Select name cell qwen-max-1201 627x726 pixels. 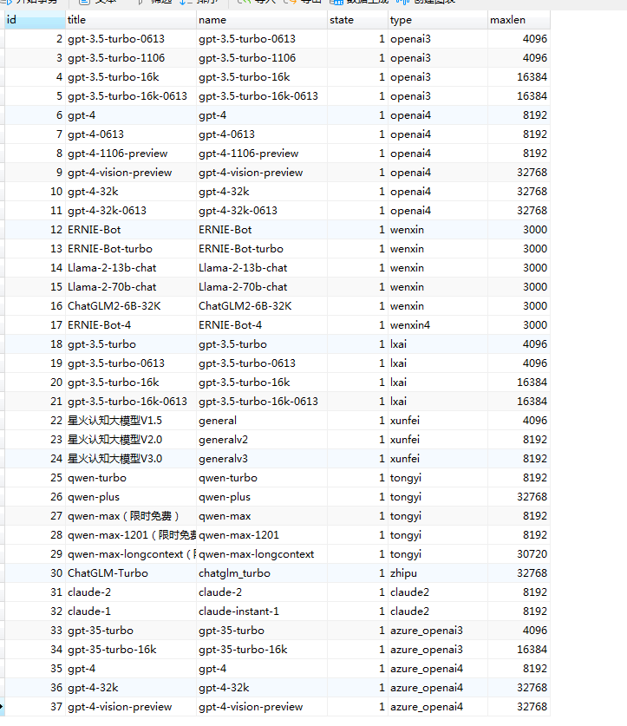click(x=262, y=535)
